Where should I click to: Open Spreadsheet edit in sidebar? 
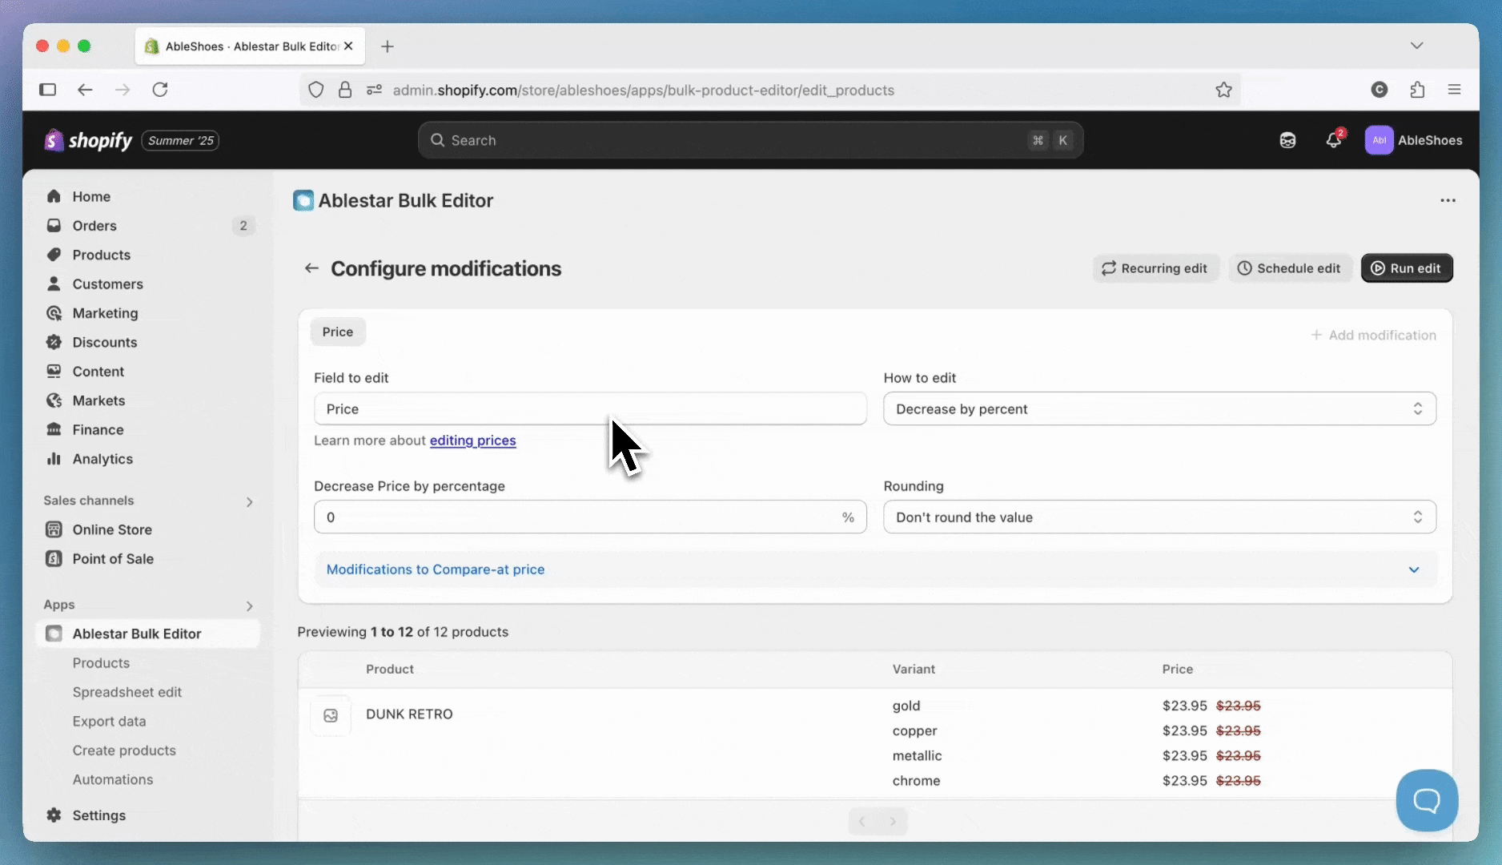(127, 692)
